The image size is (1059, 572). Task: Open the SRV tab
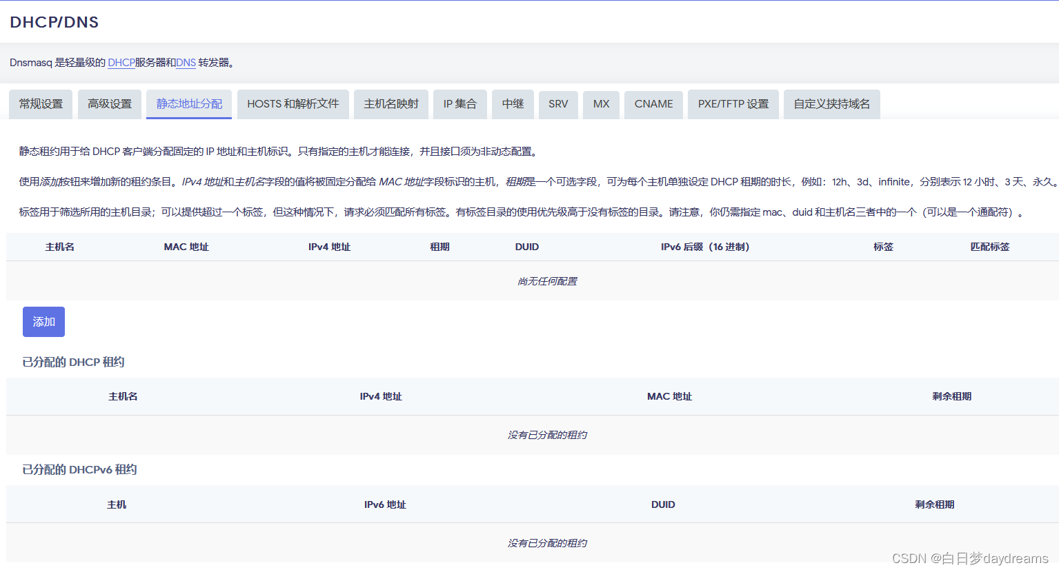(557, 104)
